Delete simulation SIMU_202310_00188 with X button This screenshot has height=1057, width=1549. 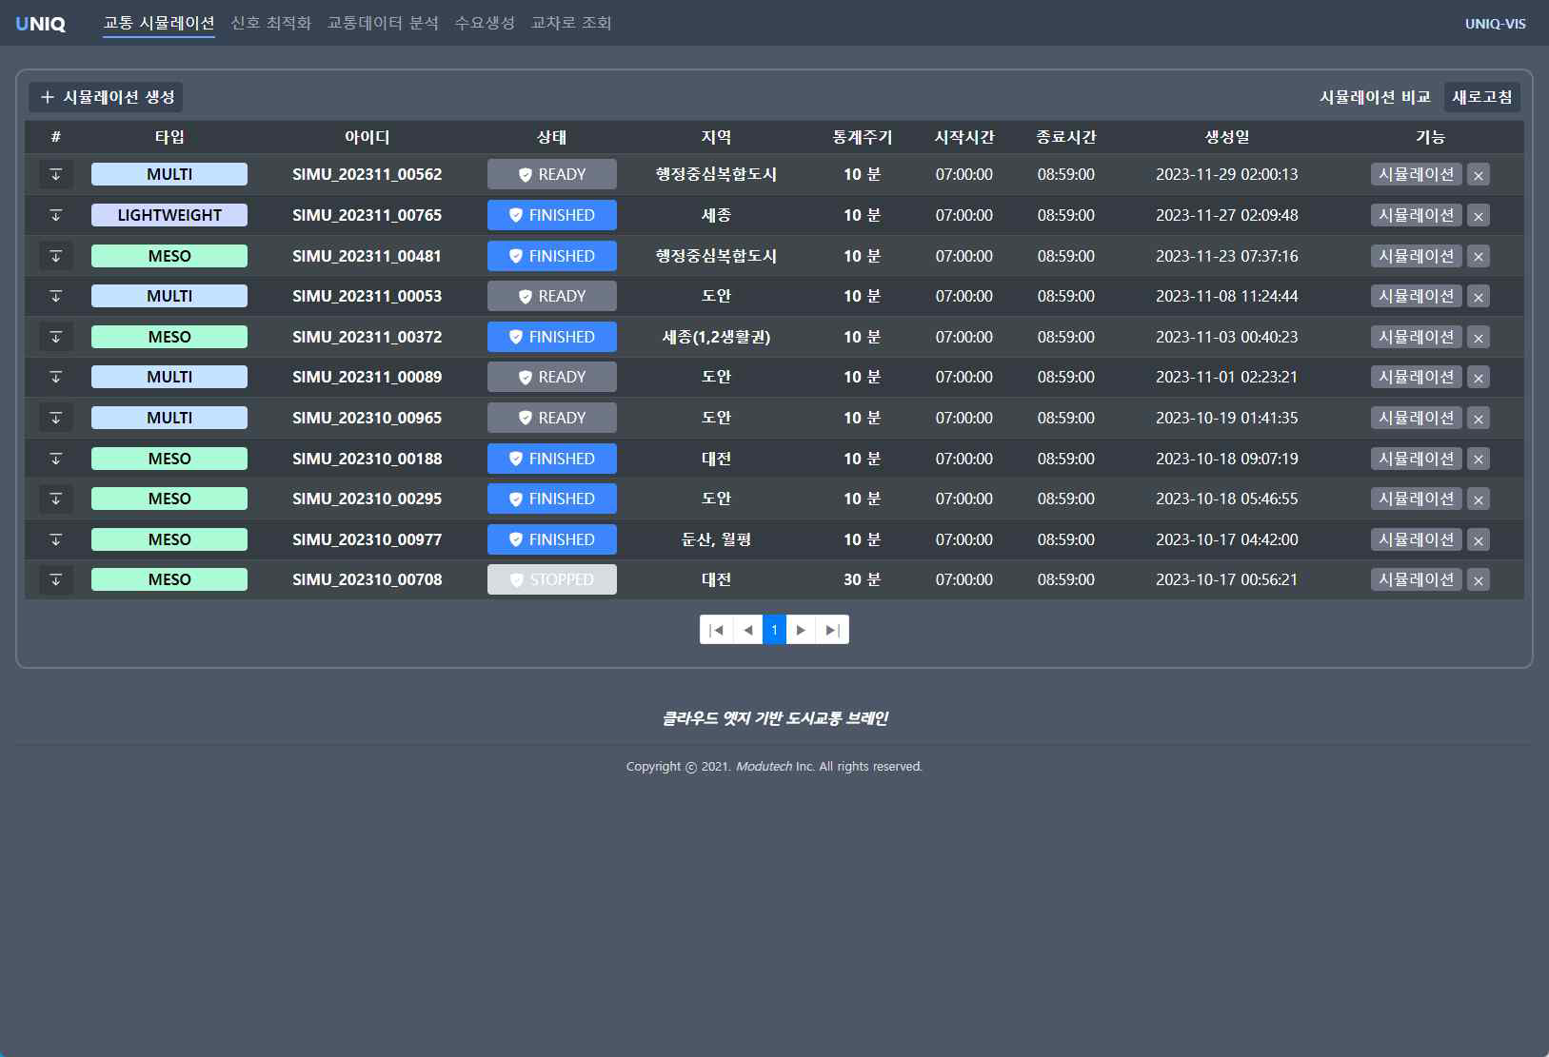click(x=1479, y=459)
